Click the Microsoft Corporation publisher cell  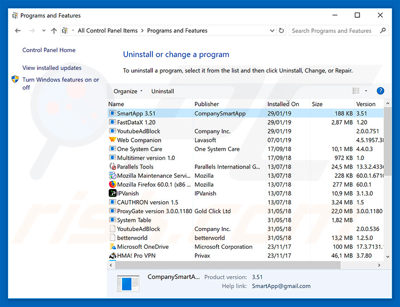pos(223,247)
